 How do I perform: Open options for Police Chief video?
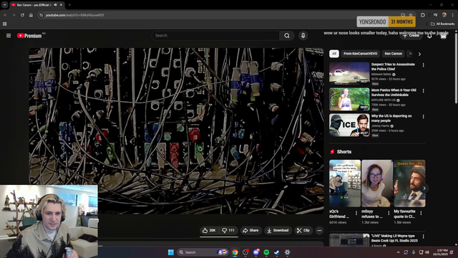(x=423, y=65)
